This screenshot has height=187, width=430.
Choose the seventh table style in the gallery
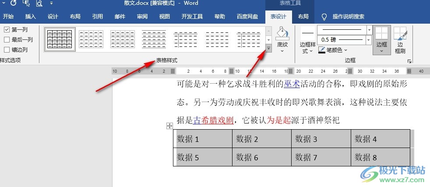(x=249, y=39)
